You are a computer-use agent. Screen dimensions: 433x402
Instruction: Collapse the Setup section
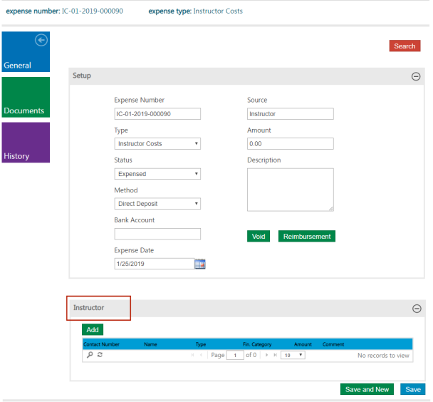coord(416,76)
